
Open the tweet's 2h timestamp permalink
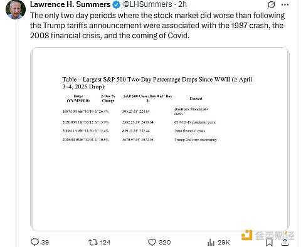(182, 4)
